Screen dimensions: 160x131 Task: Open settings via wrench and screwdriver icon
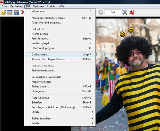125,12
